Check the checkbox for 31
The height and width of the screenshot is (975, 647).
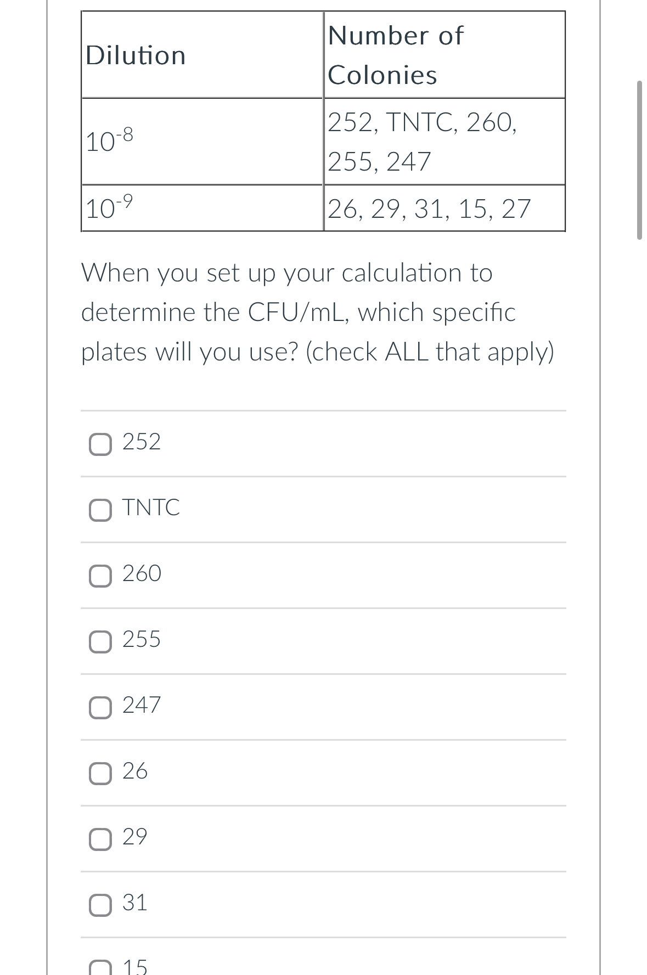pos(100,904)
